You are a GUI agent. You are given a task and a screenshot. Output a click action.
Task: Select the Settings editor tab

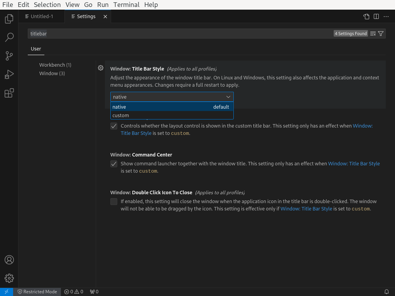[86, 17]
